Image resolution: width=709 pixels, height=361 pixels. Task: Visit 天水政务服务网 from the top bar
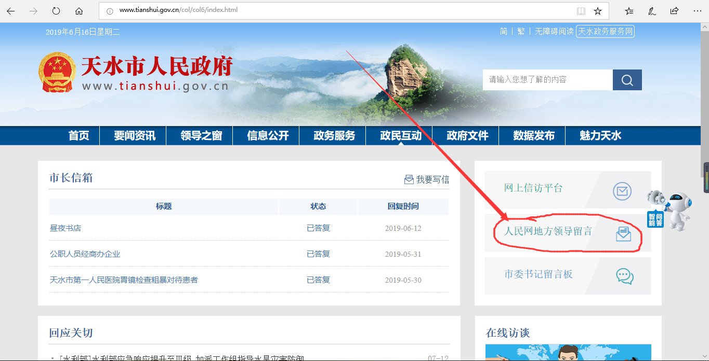[x=605, y=31]
